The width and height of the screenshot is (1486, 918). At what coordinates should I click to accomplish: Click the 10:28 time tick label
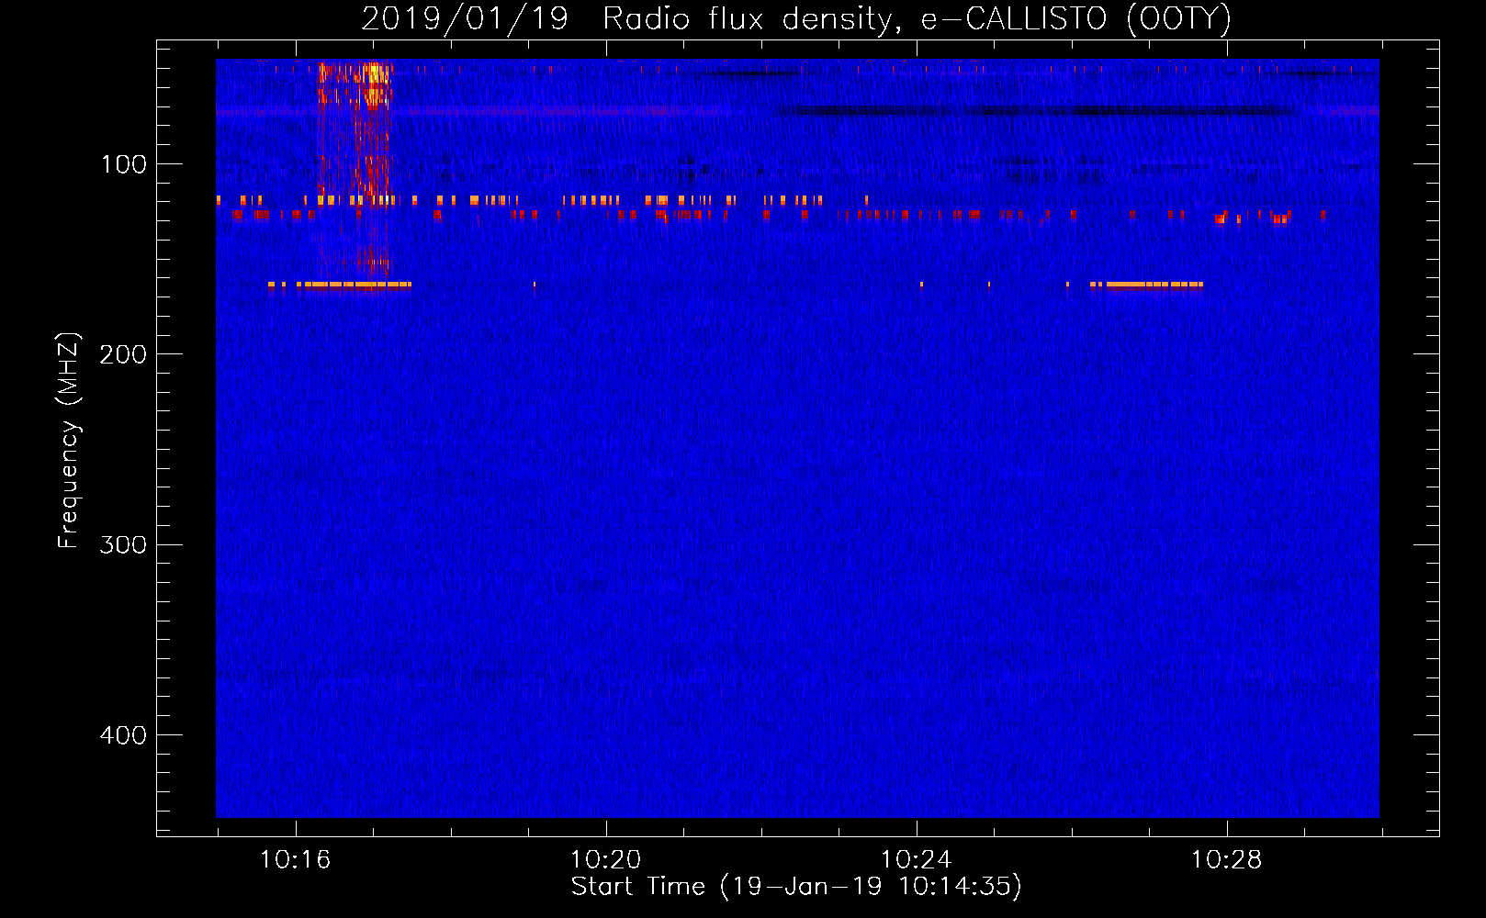pyautogui.click(x=1226, y=859)
